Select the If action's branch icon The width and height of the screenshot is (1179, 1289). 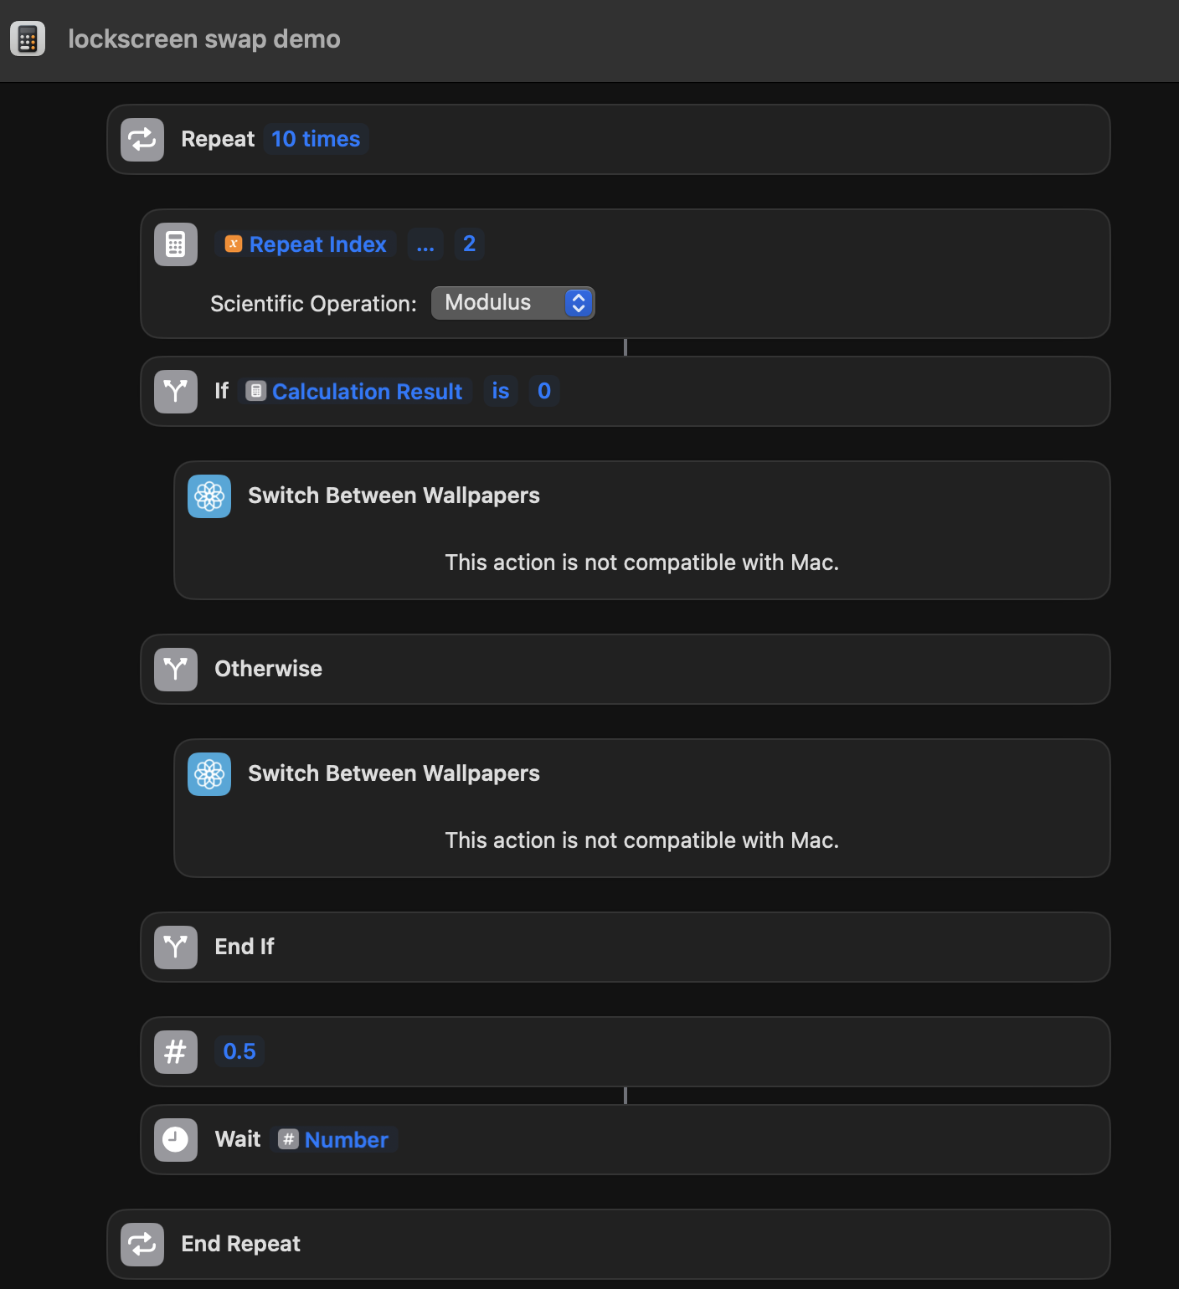(175, 391)
